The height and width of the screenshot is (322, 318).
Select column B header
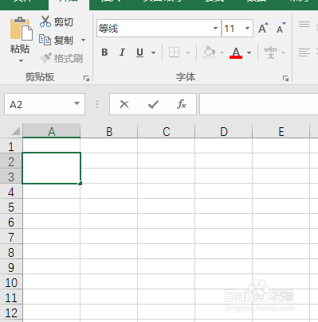[109, 131]
